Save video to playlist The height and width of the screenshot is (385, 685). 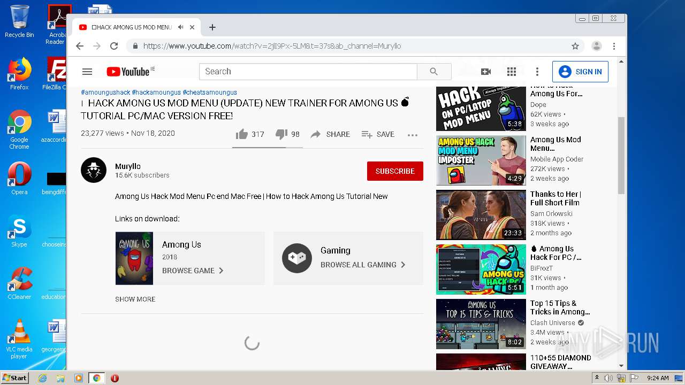pyautogui.click(x=378, y=134)
